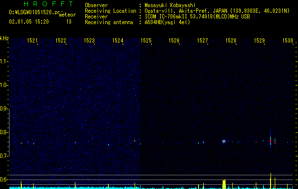Screen dimensions: 298x189
Task: Click the time axis marker 1527
Action: pyautogui.click(x=202, y=41)
